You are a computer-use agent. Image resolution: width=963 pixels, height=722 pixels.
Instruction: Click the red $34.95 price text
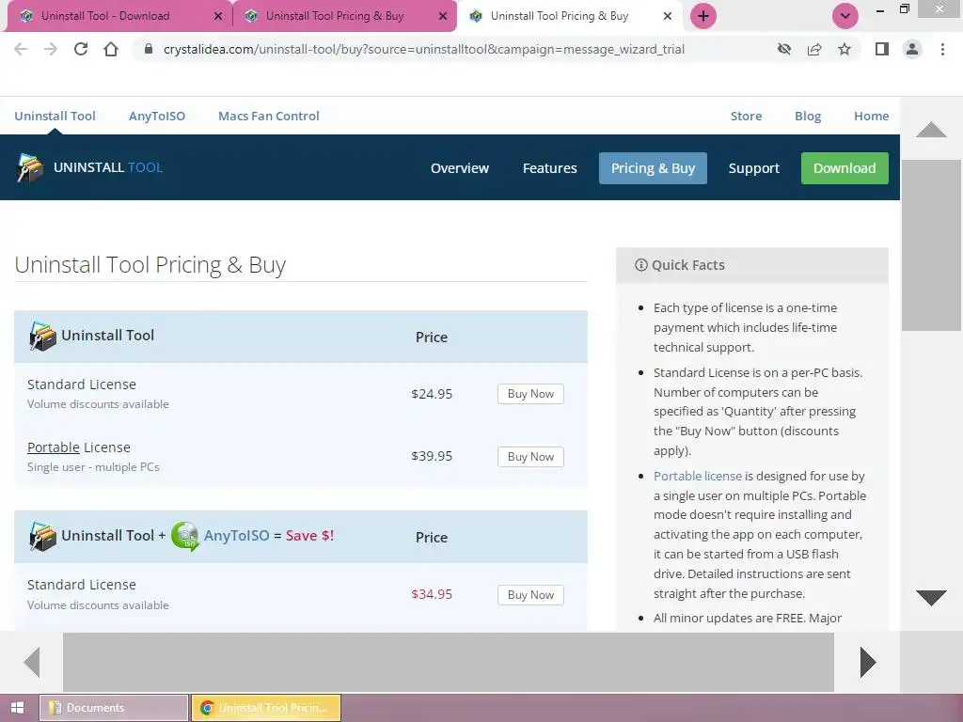click(432, 594)
